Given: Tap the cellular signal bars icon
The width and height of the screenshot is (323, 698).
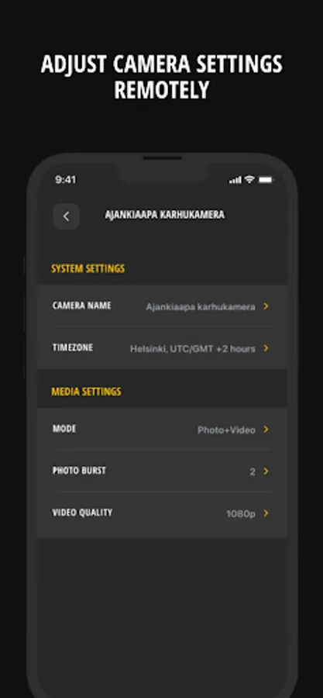Looking at the screenshot, I should click(235, 180).
